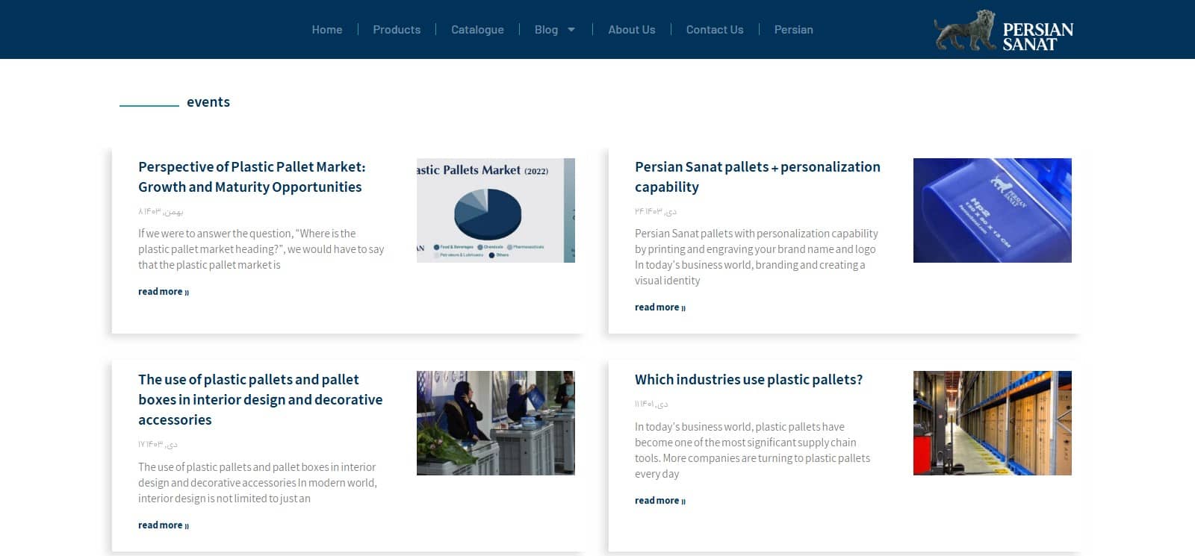Open the interior design and decorative accessories article

tap(260, 399)
